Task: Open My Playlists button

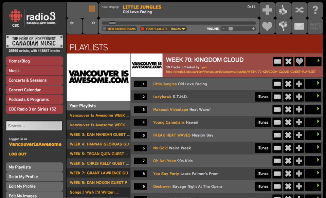Action: tap(34, 167)
